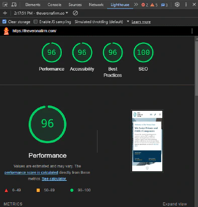
Task: Click the clear all reports icon
Action: (x=75, y=13)
